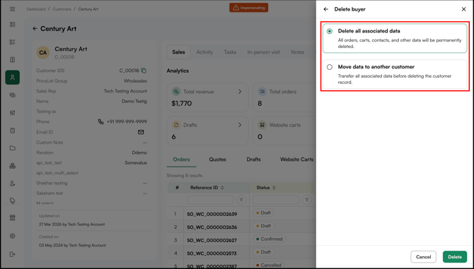This screenshot has width=474, height=269.
Task: Expand the Total revenue card chevron
Action: click(x=240, y=91)
